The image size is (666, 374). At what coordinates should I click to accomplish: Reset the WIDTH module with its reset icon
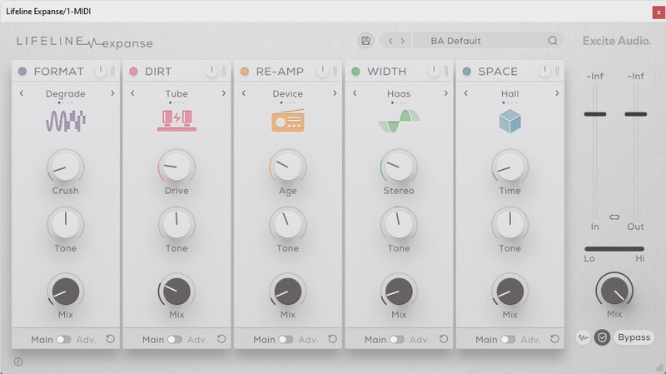click(x=444, y=339)
